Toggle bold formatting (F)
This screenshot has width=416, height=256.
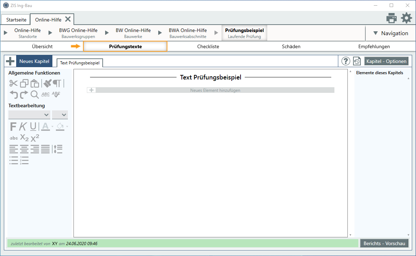pos(13,126)
